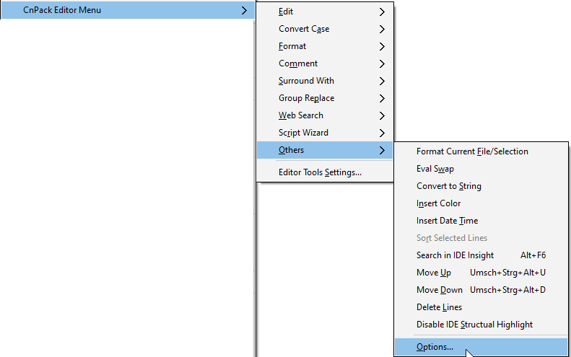Open Editor Tools Settings...
Image resolution: width=571 pixels, height=357 pixels.
point(324,172)
